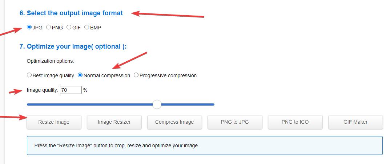Viewport: 390px width, 164px height.
Task: Click the Compress Image button
Action: (174, 122)
